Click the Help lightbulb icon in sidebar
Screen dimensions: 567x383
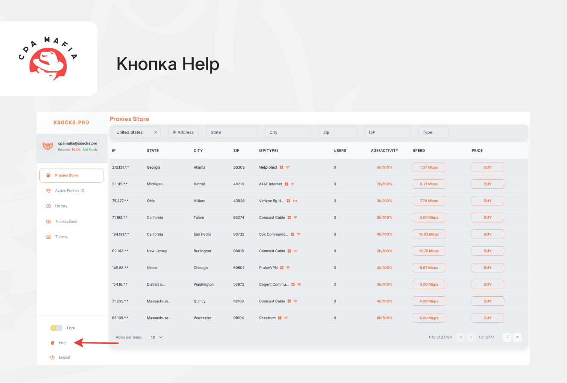pos(53,343)
